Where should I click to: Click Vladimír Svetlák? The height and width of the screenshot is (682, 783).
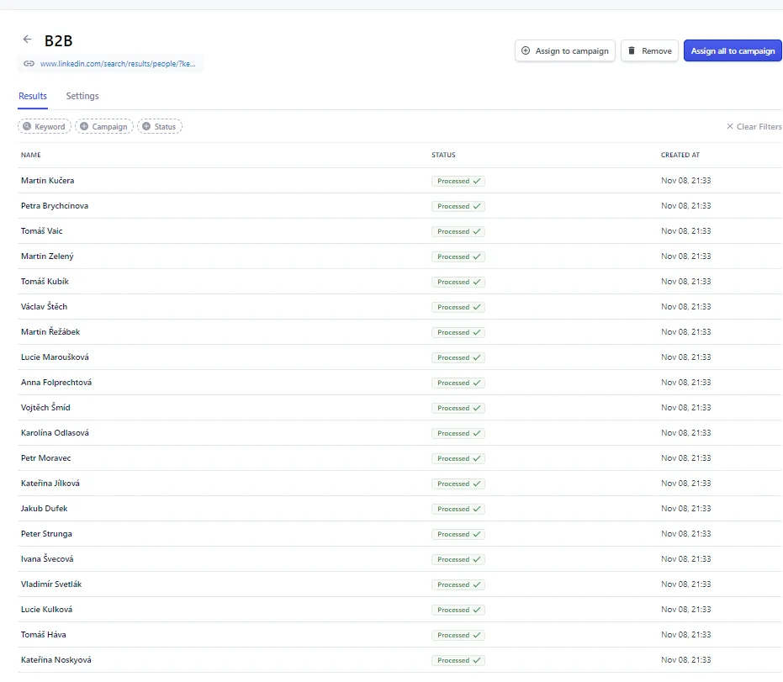51,584
